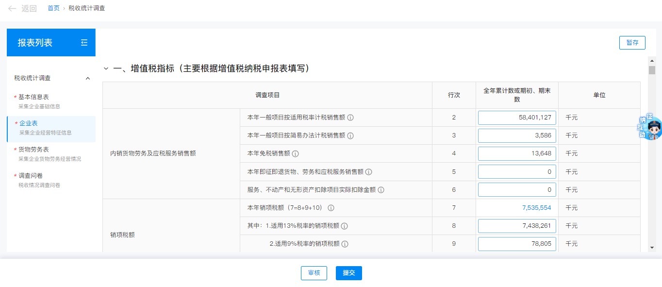Click the row 2 sales amount input field

pyautogui.click(x=517, y=118)
